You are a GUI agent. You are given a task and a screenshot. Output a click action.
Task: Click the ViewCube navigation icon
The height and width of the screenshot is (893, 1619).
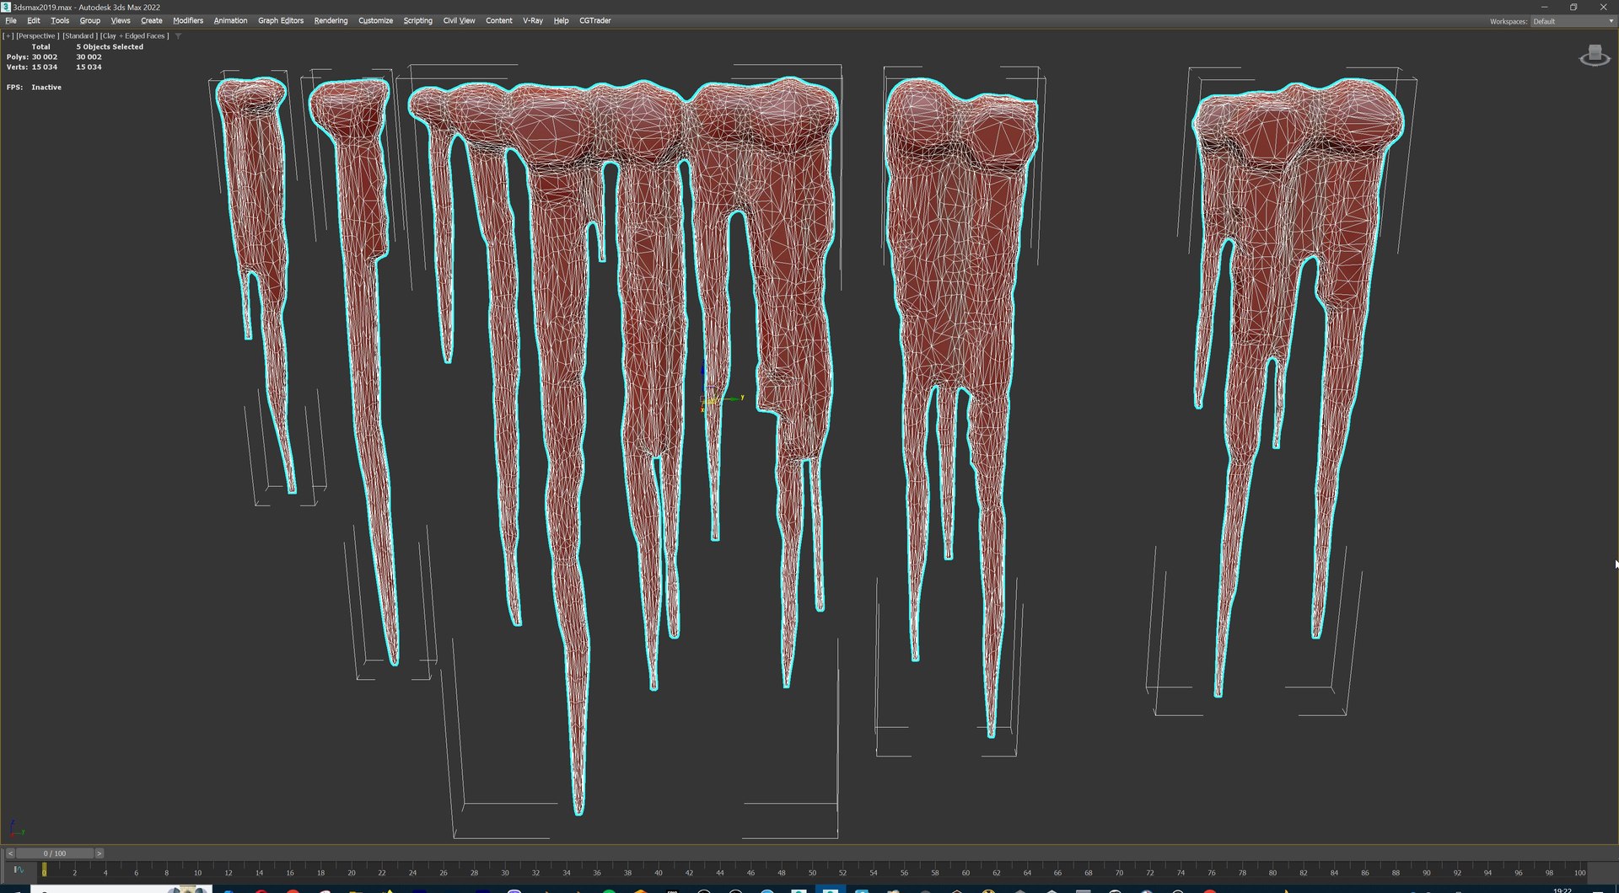(1594, 56)
